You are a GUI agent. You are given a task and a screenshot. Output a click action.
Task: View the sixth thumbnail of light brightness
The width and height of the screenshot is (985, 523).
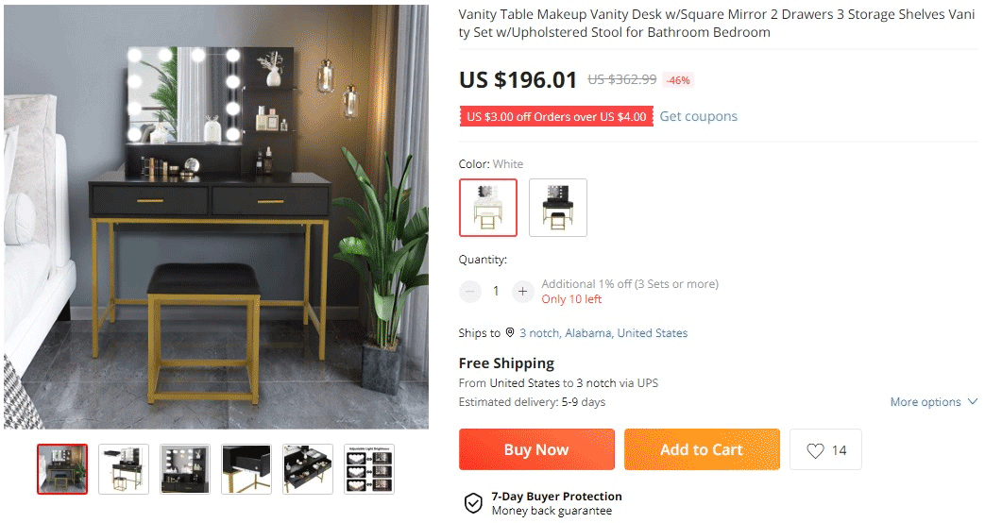click(x=369, y=469)
